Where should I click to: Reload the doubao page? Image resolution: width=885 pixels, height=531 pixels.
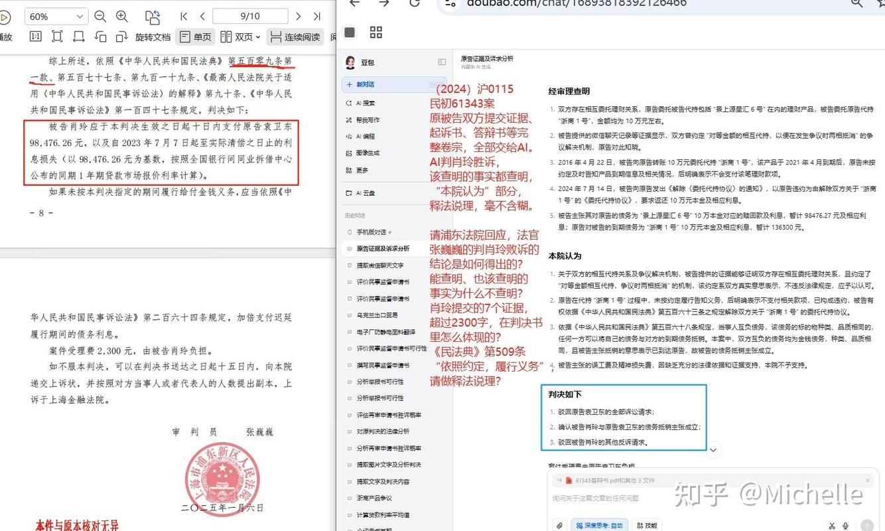click(x=415, y=3)
